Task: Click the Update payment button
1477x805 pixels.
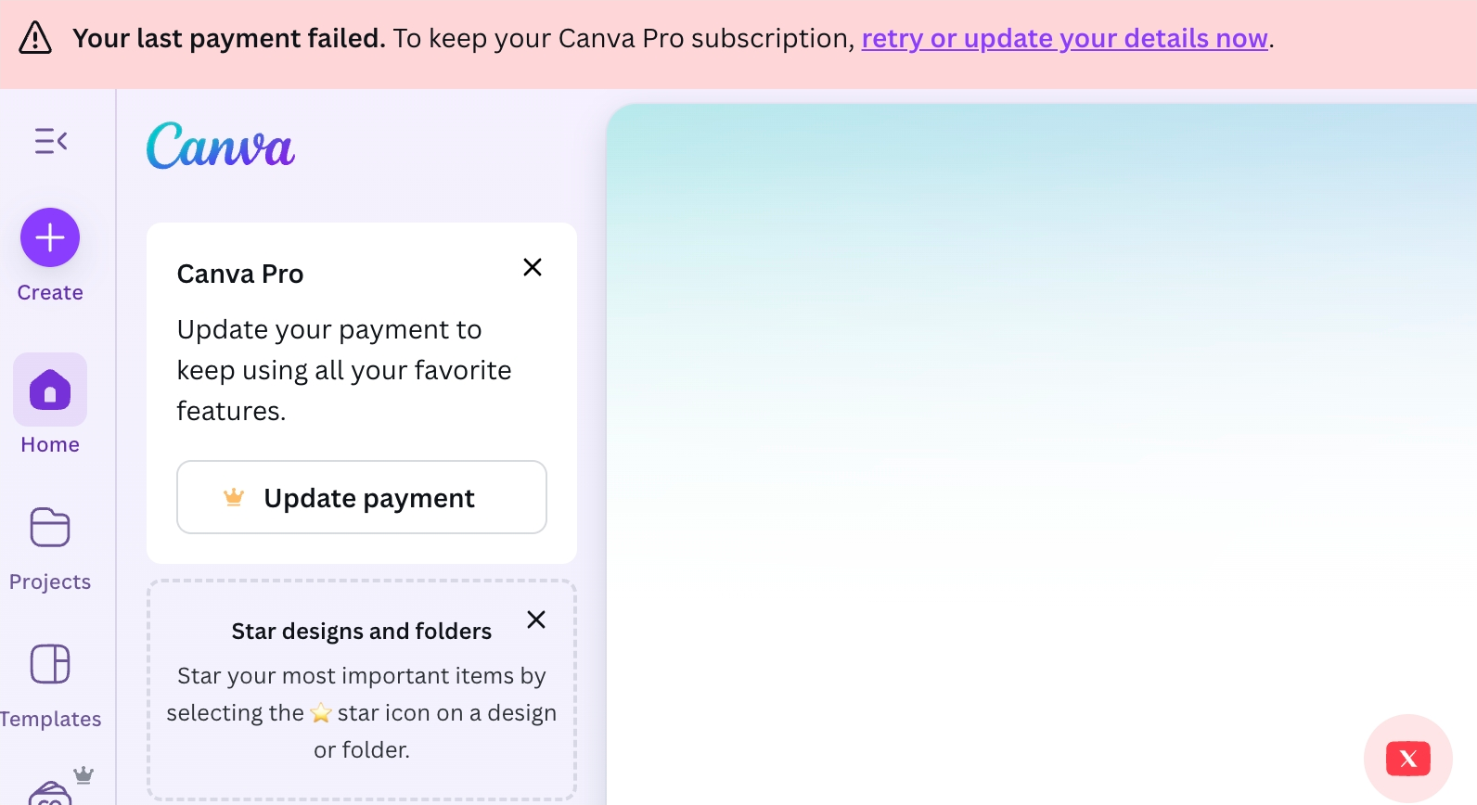Action: pyautogui.click(x=362, y=497)
